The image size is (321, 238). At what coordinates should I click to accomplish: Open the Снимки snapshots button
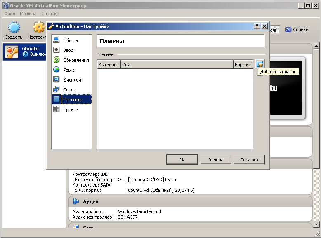click(297, 30)
